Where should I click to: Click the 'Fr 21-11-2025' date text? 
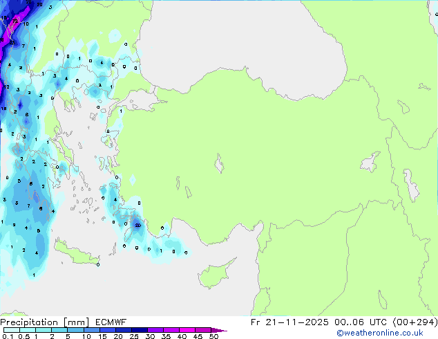click(289, 322)
